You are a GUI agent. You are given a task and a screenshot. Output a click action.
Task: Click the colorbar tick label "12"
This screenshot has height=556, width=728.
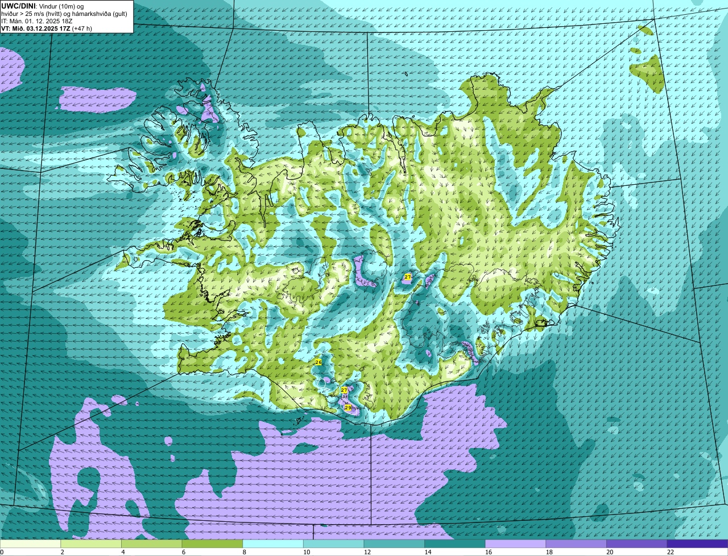pyautogui.click(x=367, y=552)
